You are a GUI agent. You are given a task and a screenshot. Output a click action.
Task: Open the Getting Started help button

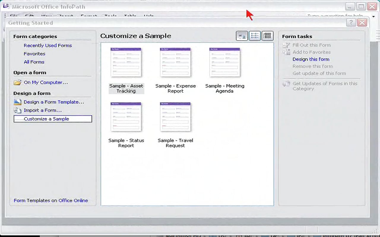point(351,23)
